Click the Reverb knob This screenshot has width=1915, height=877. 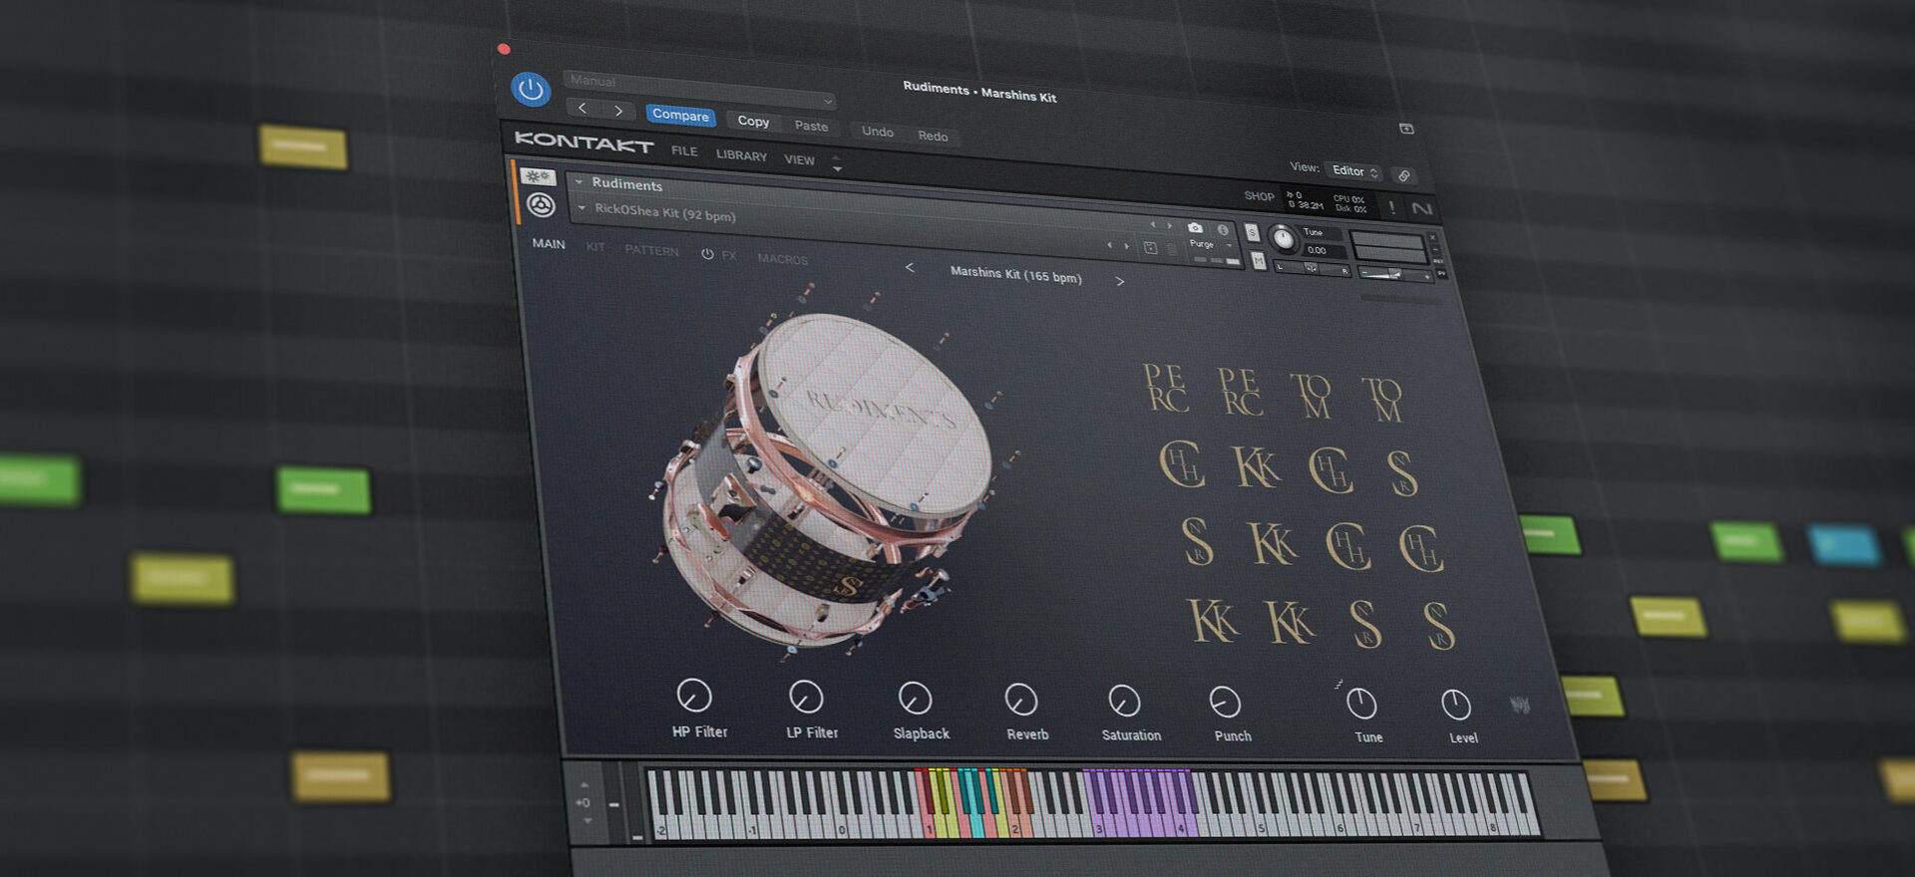(x=1020, y=700)
